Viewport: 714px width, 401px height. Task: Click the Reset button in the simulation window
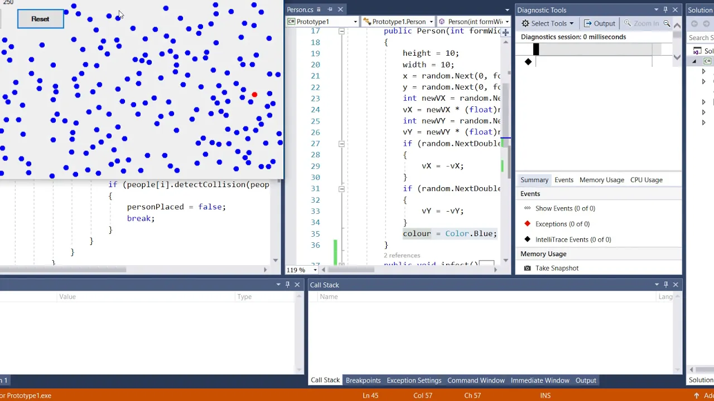pos(40,19)
